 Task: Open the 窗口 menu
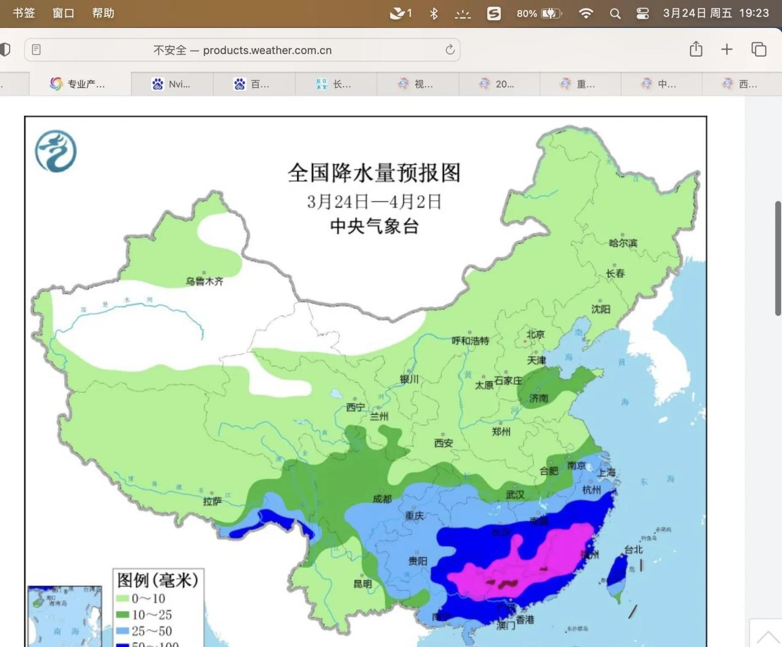pos(63,13)
